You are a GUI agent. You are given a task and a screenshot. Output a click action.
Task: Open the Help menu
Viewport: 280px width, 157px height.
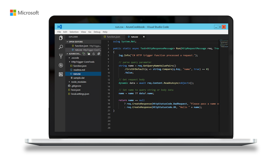click(105, 32)
